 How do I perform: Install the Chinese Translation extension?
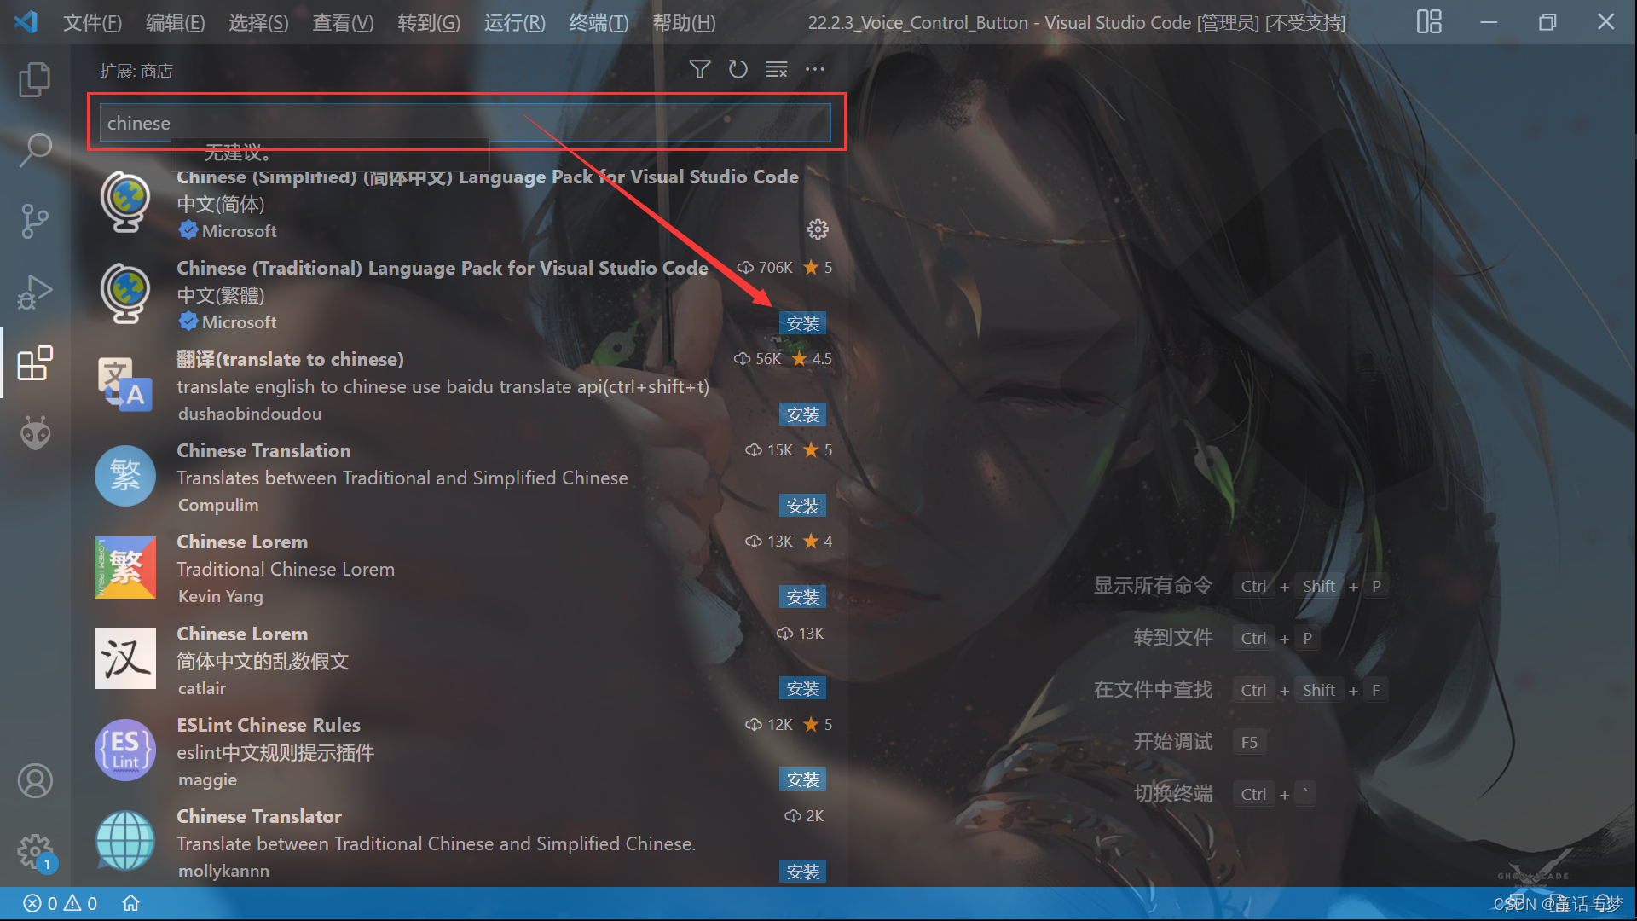802,506
